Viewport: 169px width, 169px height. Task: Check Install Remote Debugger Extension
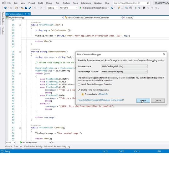pyautogui.click(x=79, y=84)
